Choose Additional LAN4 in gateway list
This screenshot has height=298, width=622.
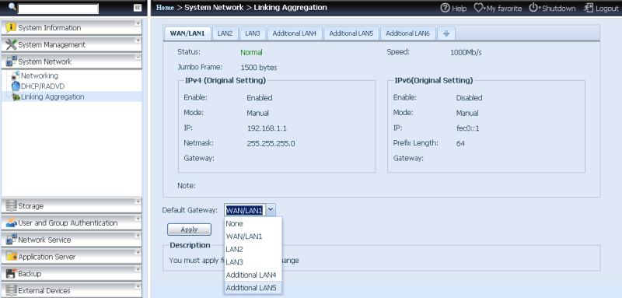(253, 275)
